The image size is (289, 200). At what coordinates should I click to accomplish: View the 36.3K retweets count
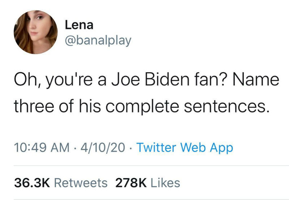[31, 183]
